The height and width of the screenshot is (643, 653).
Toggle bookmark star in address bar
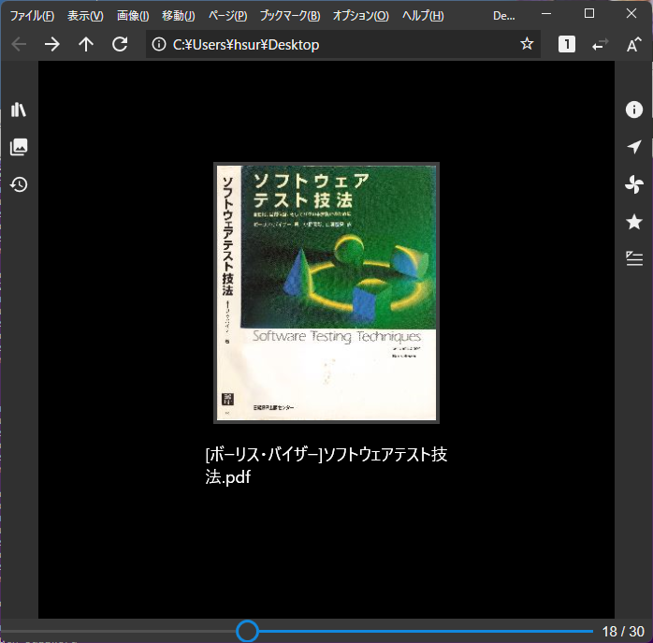[x=527, y=44]
